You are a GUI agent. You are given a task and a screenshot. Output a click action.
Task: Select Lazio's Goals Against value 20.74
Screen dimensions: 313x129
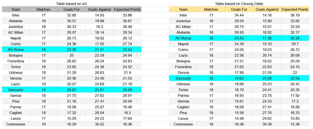point(267,55)
